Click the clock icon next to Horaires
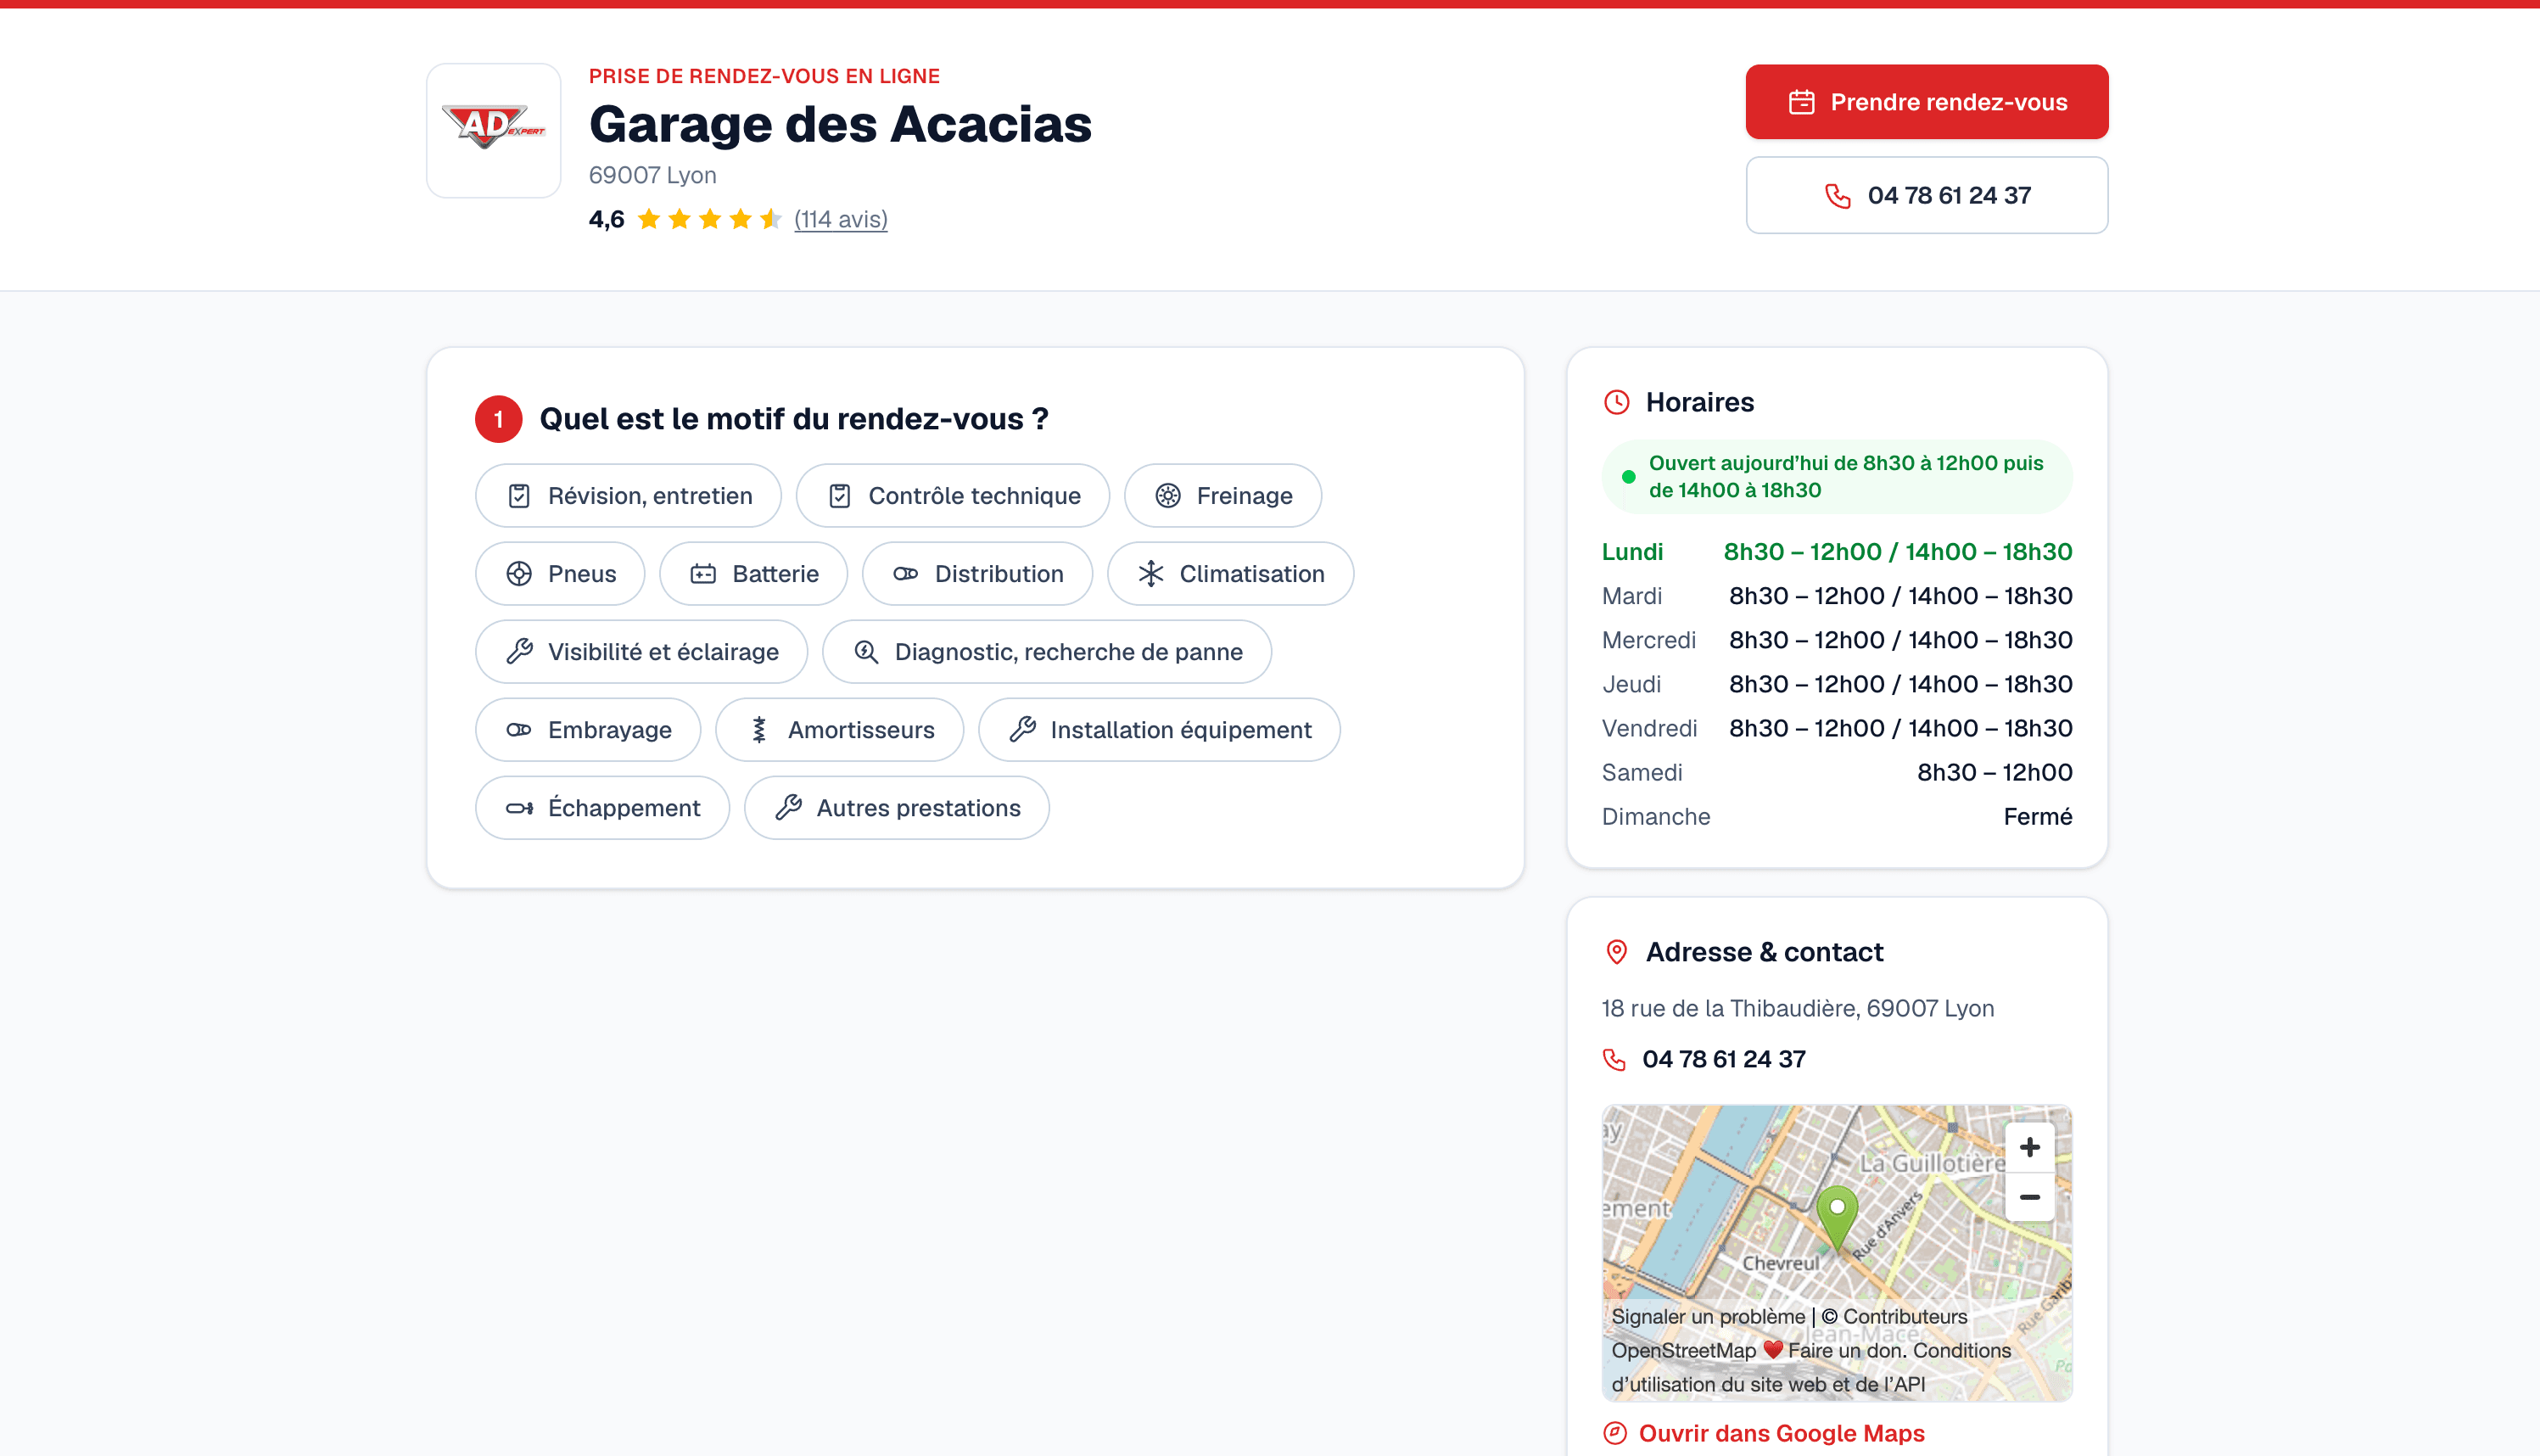The image size is (2540, 1456). (1616, 402)
